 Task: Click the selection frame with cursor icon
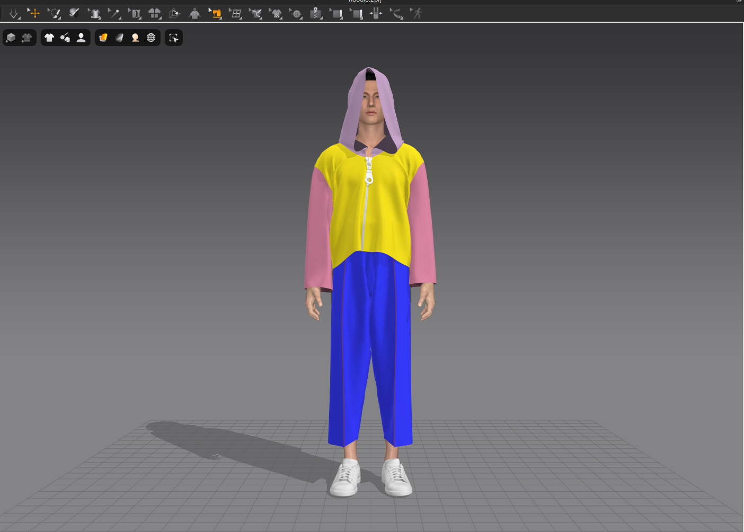point(174,38)
